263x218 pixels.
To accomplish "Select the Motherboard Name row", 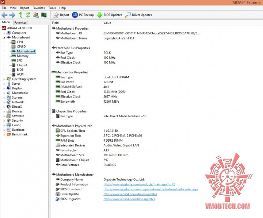I will (x=95, y=38).
